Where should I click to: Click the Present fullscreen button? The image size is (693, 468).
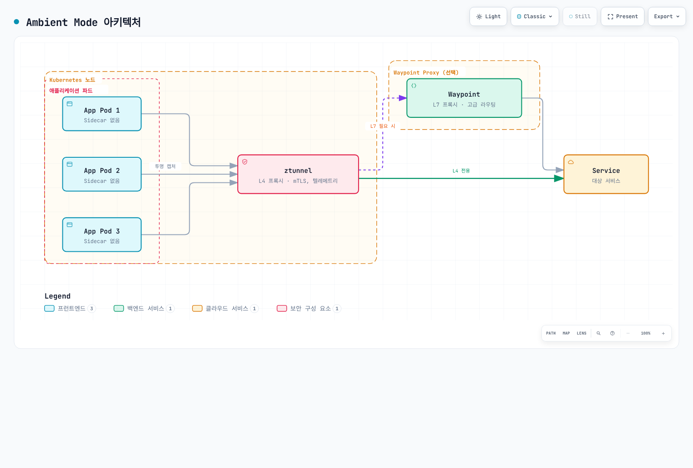point(622,16)
